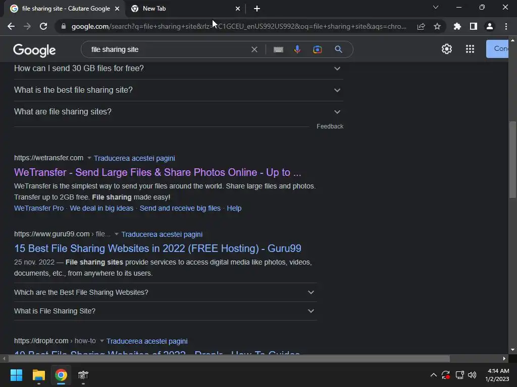
Task: Click the scroll-right arrow at bottom
Action: click(504, 358)
